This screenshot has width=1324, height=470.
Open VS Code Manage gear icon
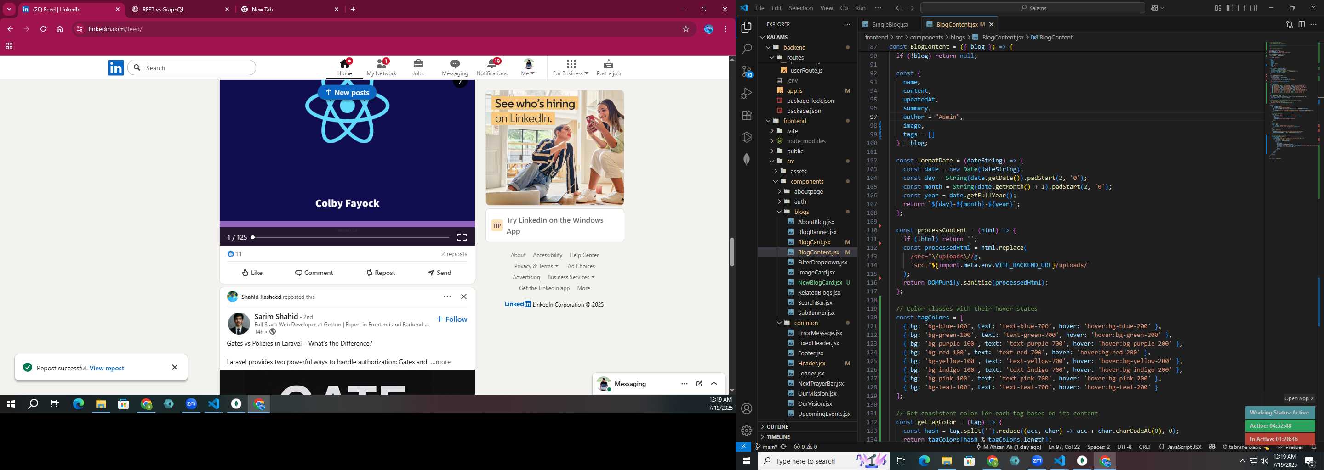pyautogui.click(x=747, y=431)
